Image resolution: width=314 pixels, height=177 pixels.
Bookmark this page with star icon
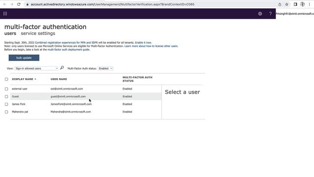click(x=287, y=4)
